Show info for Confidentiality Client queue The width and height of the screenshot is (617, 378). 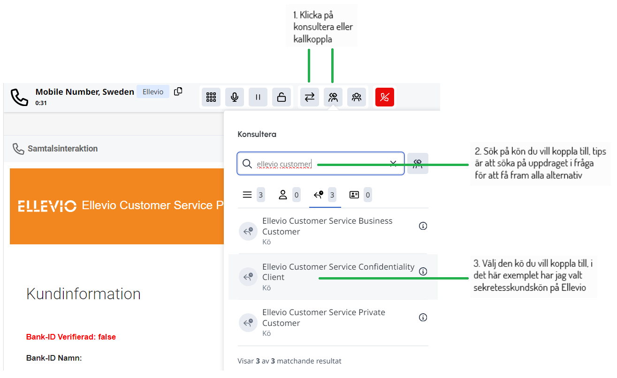423,272
